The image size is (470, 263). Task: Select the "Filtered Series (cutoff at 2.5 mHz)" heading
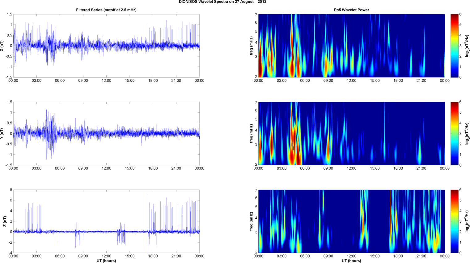(x=106, y=10)
